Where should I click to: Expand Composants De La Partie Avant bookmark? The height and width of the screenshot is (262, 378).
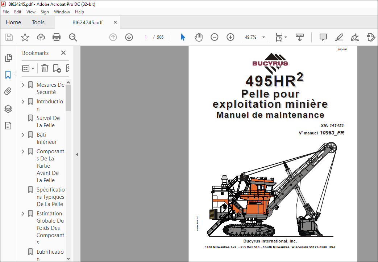tap(23, 151)
